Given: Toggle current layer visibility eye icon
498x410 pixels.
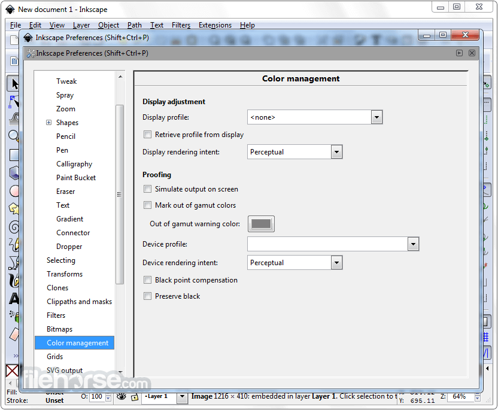Looking at the screenshot, I should pyautogui.click(x=122, y=396).
